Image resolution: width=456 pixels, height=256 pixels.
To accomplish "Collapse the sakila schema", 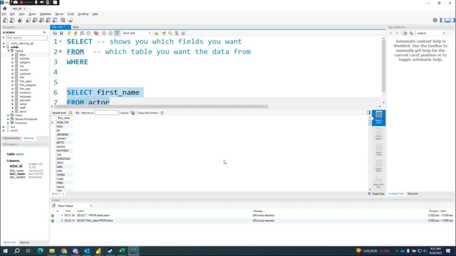I will (x=4, y=47).
